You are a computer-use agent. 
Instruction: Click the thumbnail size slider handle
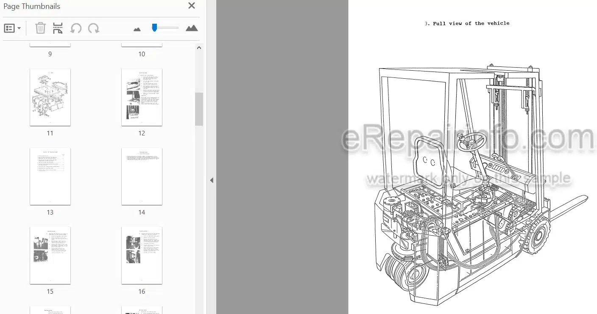[x=154, y=28]
